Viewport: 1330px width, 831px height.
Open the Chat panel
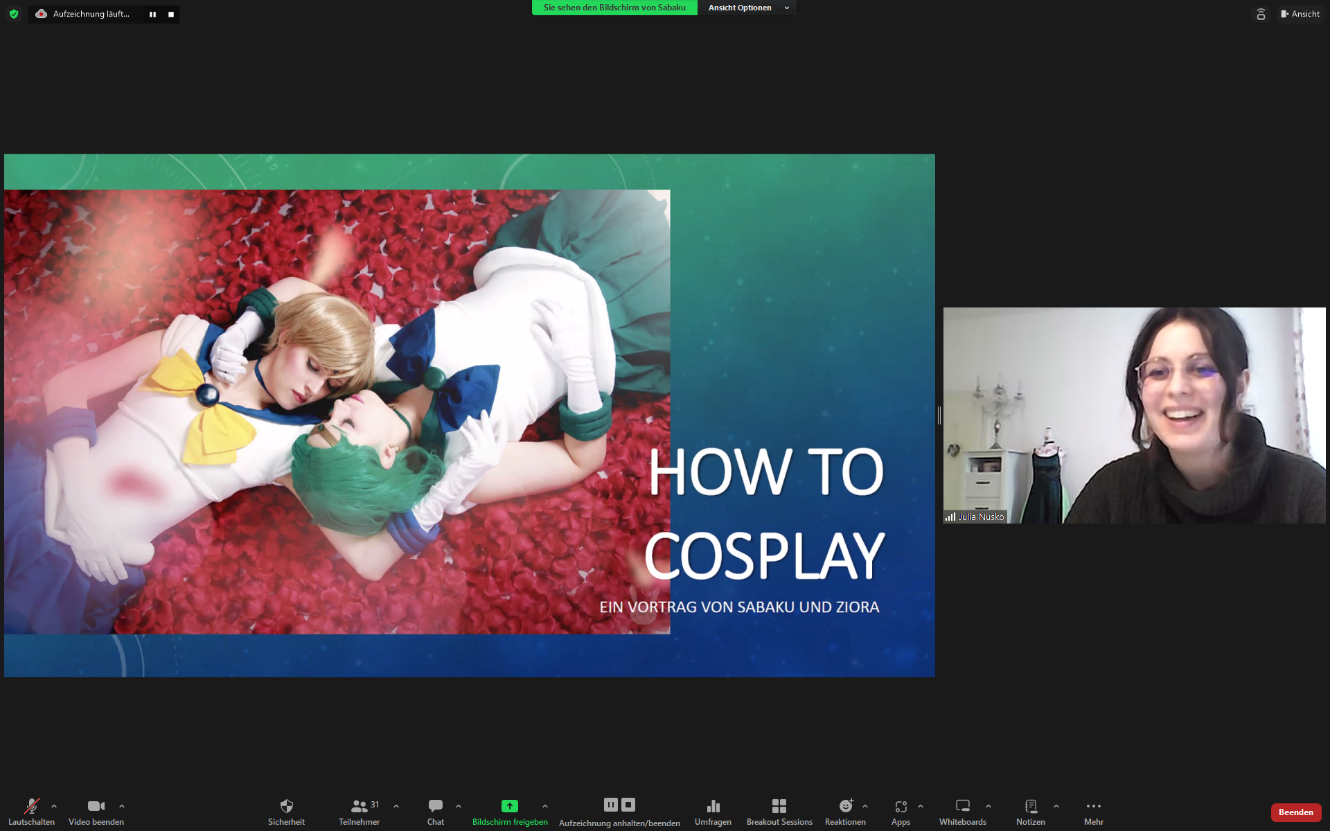pyautogui.click(x=436, y=812)
